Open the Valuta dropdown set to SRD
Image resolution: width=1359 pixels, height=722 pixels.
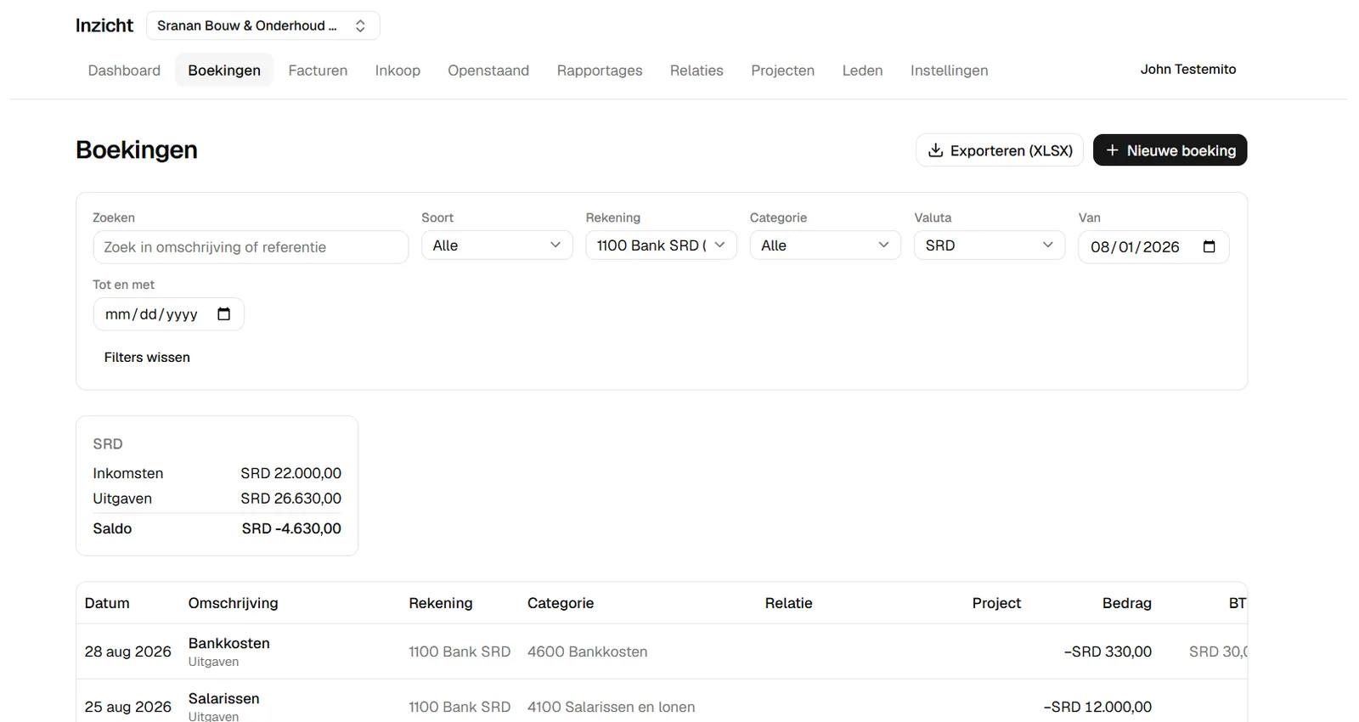click(990, 245)
